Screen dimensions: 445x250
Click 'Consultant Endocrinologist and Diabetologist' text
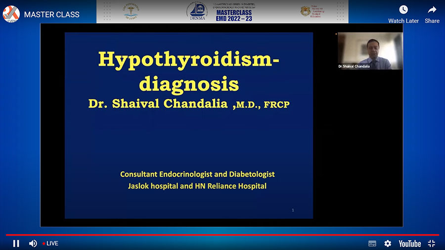coord(197,174)
